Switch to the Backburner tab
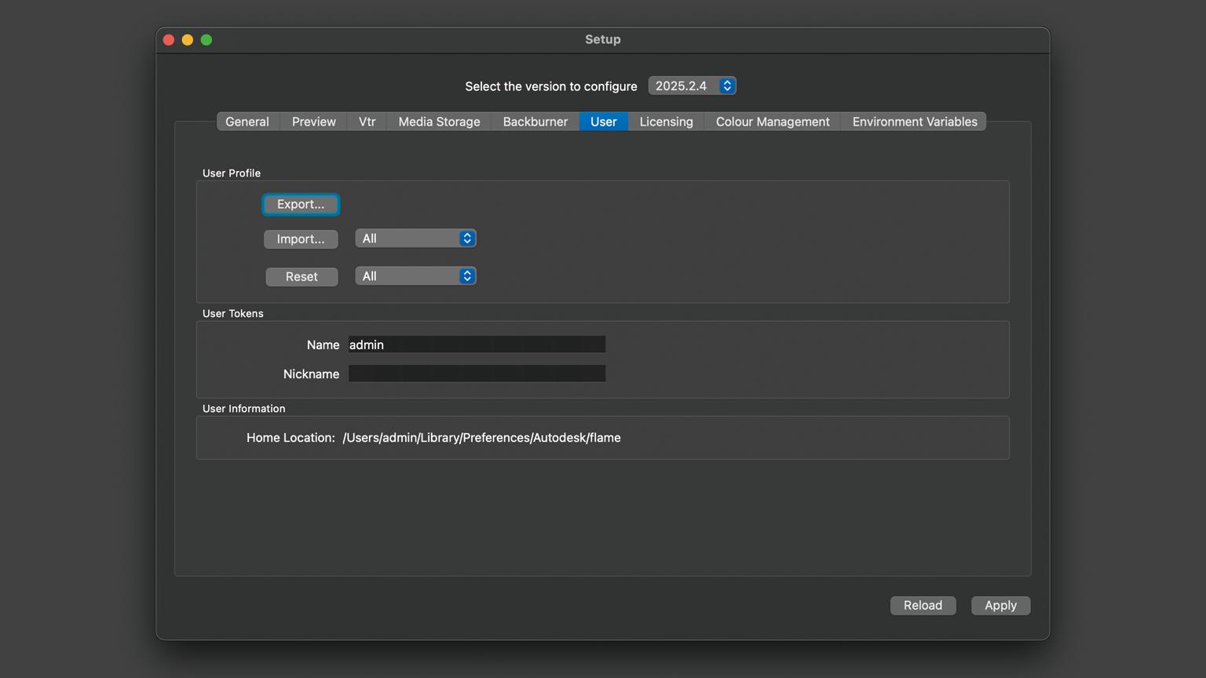Screen dimensions: 1206x678 [x=535, y=122]
